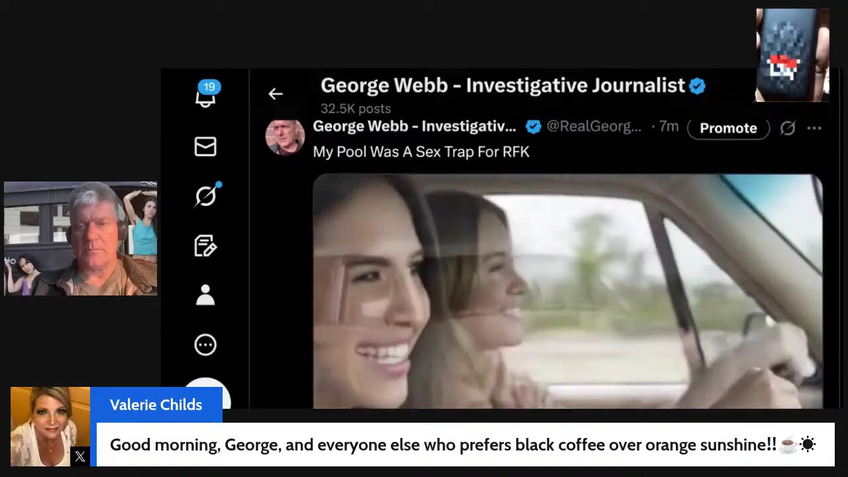
Task: Click the pixelated phone thumbnail in the corner
Action: point(793,55)
